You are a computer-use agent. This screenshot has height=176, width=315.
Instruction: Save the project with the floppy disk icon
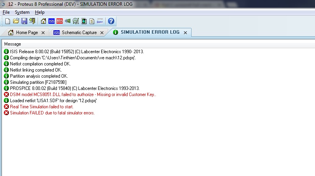point(24,21)
